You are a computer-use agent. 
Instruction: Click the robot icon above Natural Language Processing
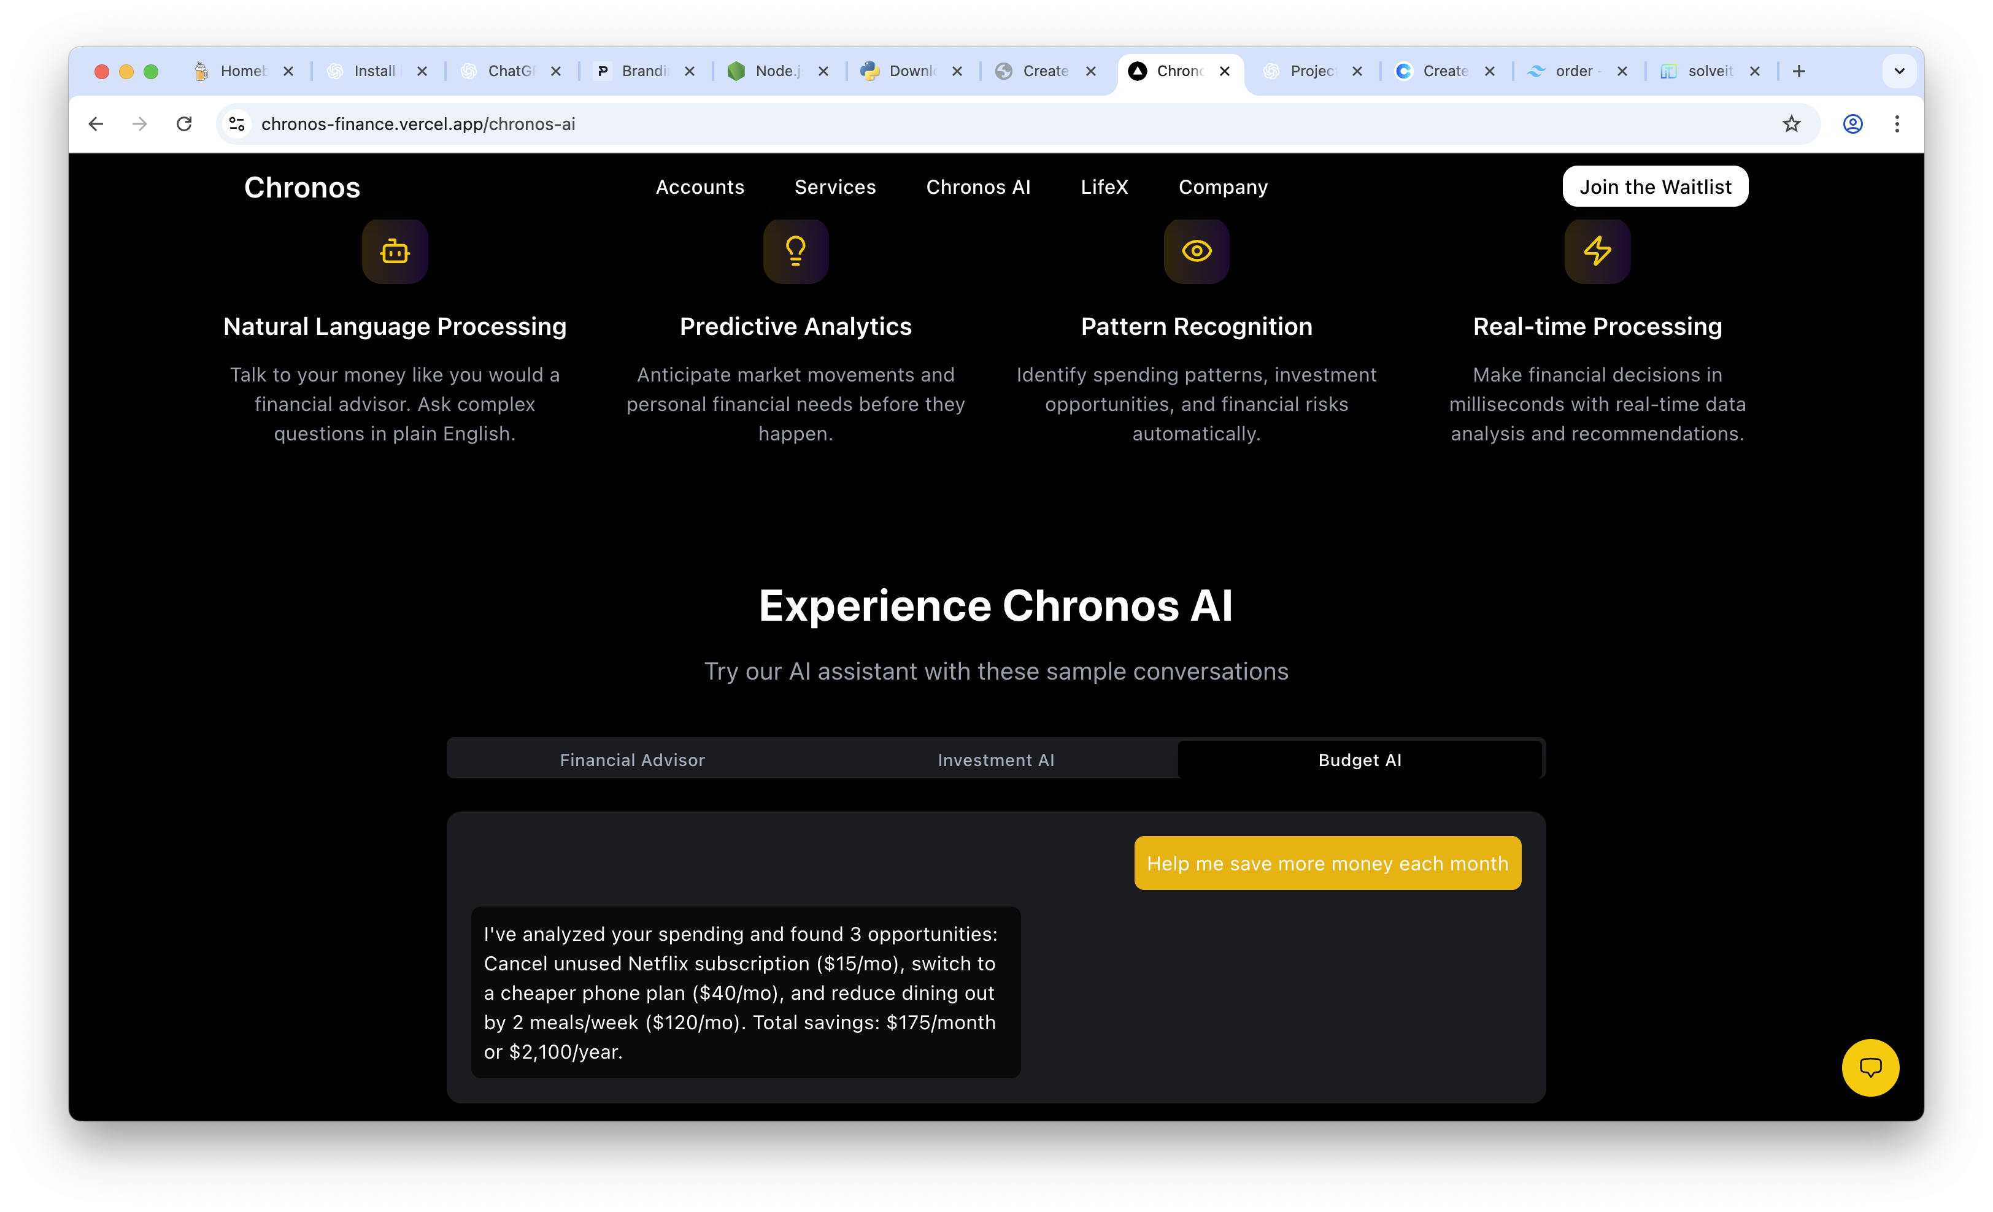pyautogui.click(x=395, y=251)
